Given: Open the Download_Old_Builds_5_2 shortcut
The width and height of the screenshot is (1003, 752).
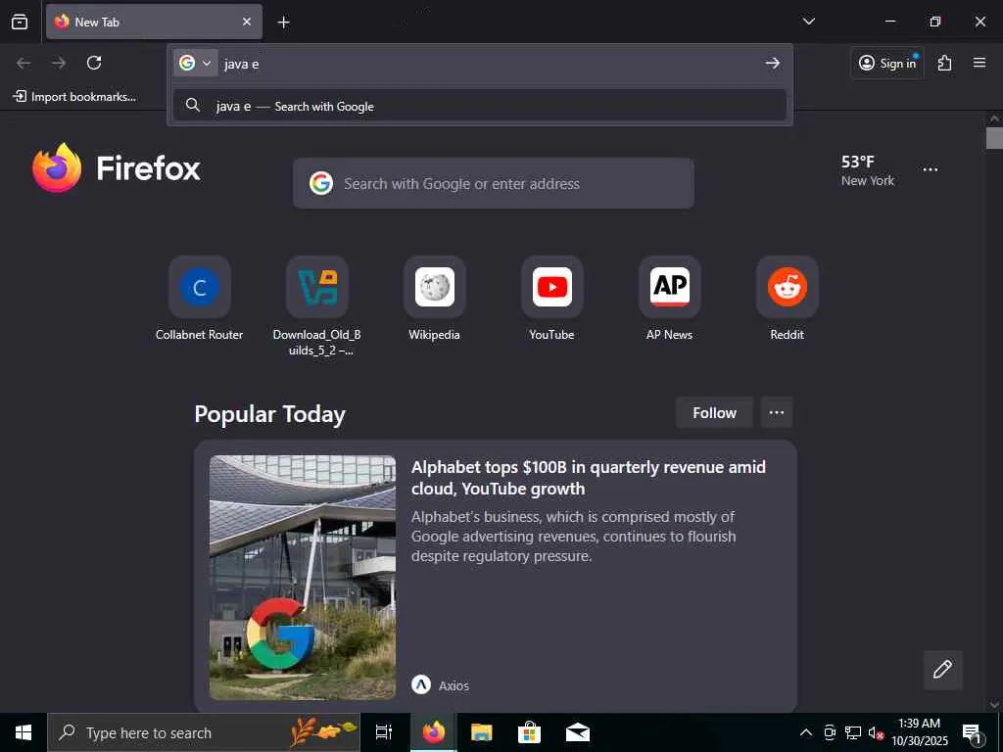Looking at the screenshot, I should click(x=317, y=305).
